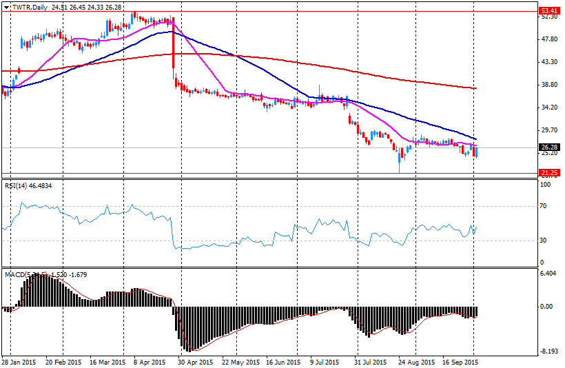The height and width of the screenshot is (368, 565).
Task: Select the RSI 100 scale label
Action: [x=546, y=184]
